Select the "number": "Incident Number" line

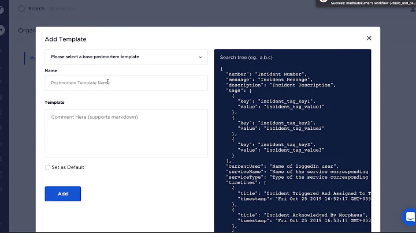266,74
